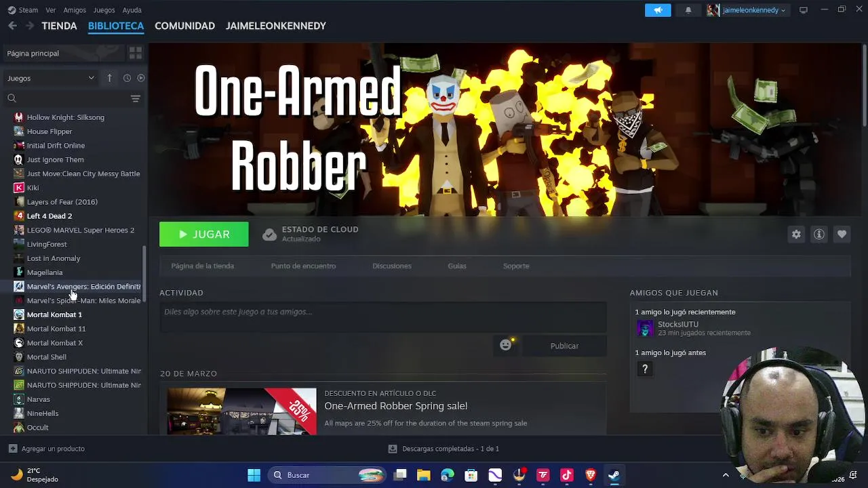This screenshot has width=868, height=488.
Task: Open Task View taskbar icon
Action: click(400, 475)
